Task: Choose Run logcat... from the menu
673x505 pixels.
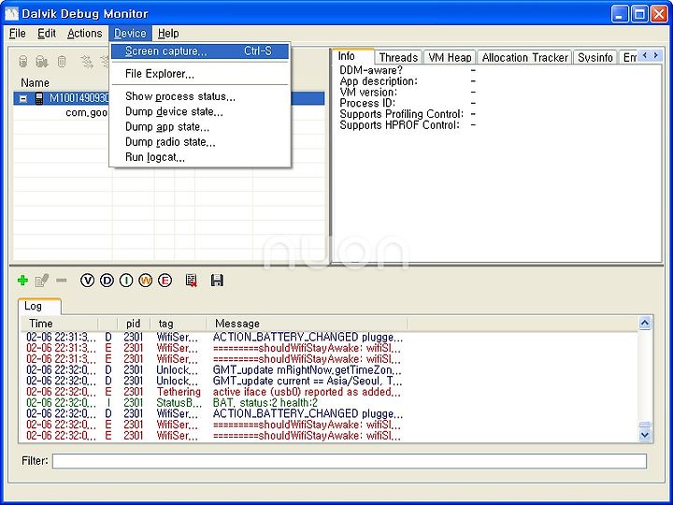Action: tap(200, 157)
